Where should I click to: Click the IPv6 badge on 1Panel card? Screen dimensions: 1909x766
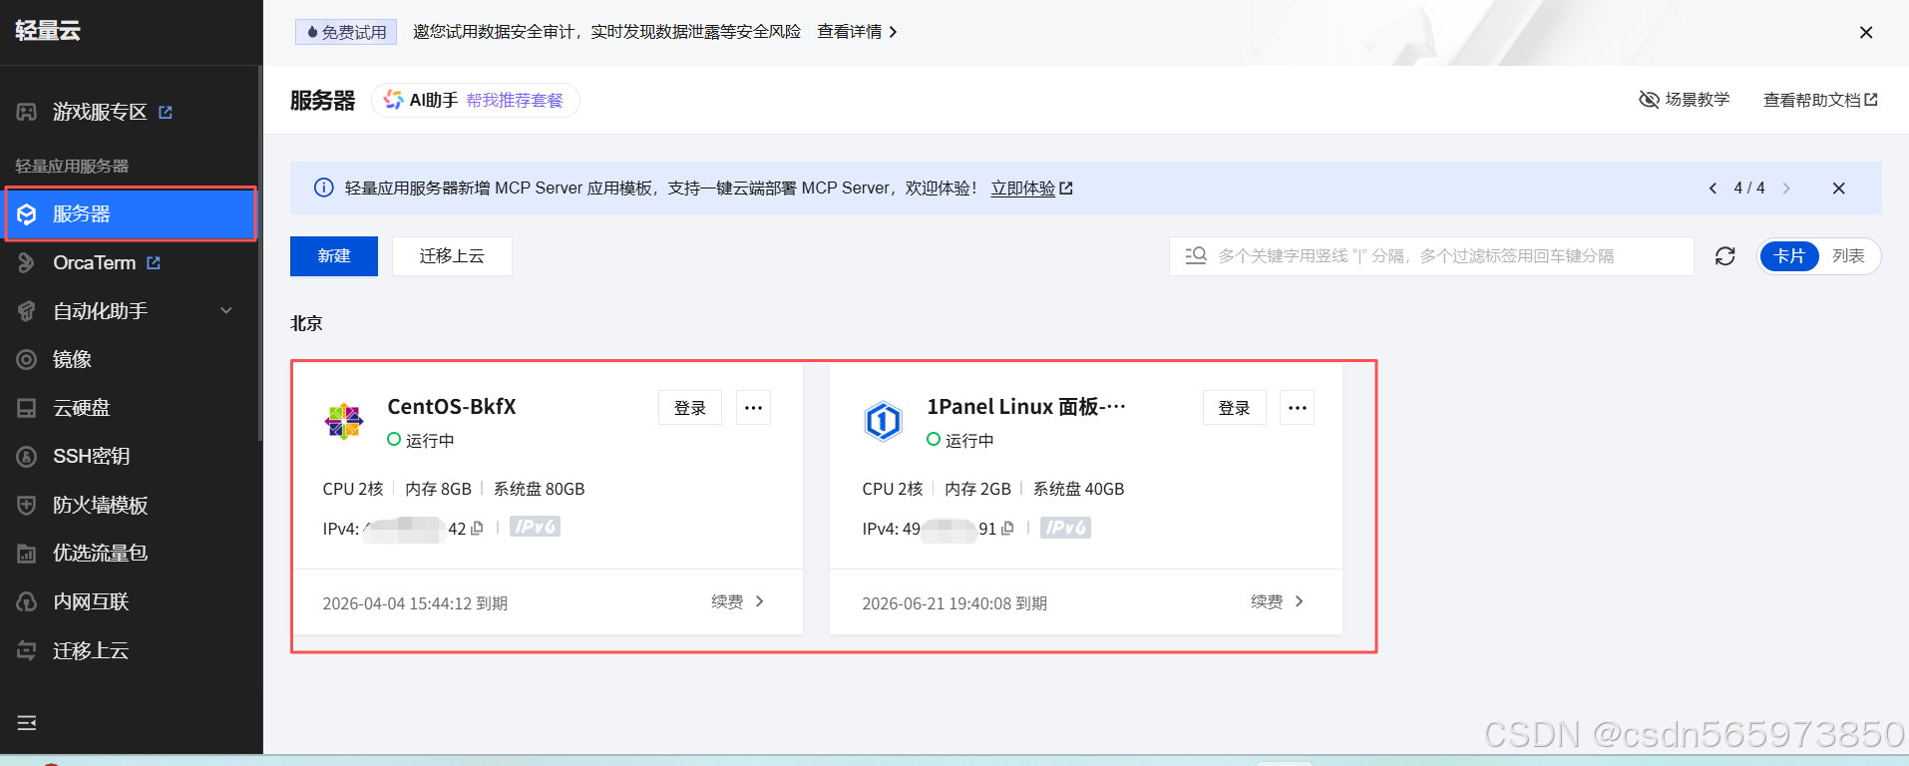click(1065, 528)
